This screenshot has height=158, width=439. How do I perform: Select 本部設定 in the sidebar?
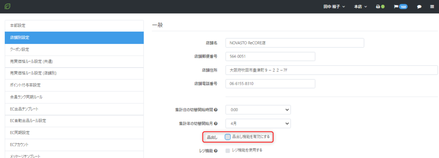click(74, 26)
